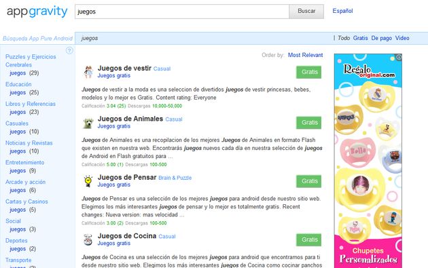Open Cartas y Casinos category

click(x=26, y=202)
